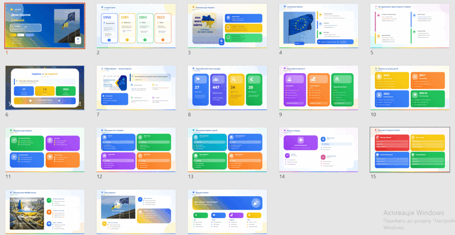Image resolution: width=455 pixels, height=235 pixels.
Task: Open slide 9 with purple, orange, and green columns
Action: coord(318,88)
